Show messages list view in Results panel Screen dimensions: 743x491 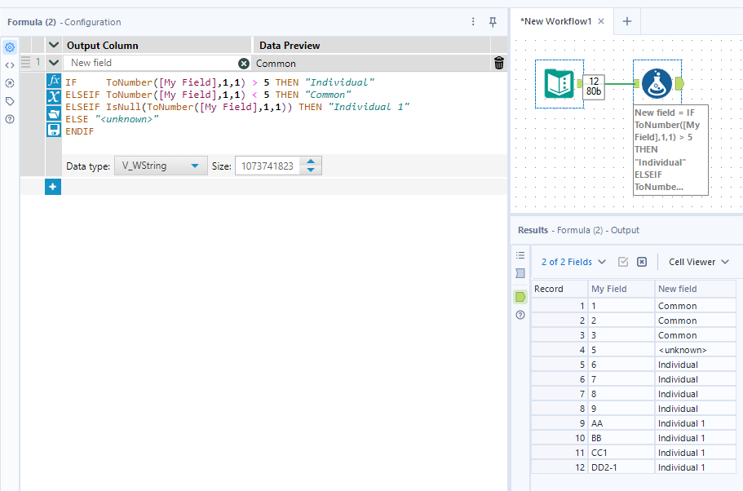520,255
